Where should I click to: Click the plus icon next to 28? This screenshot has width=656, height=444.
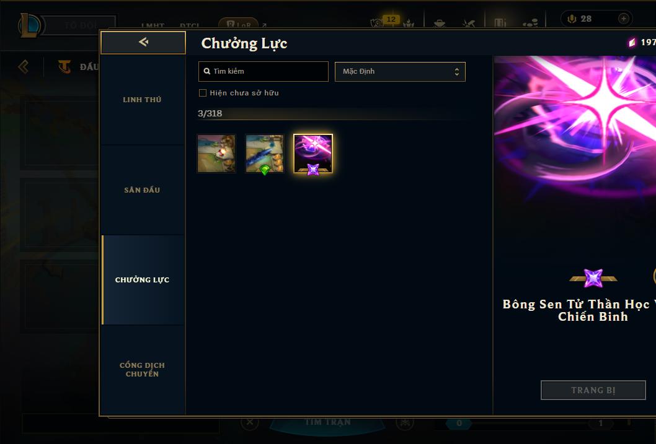(623, 19)
